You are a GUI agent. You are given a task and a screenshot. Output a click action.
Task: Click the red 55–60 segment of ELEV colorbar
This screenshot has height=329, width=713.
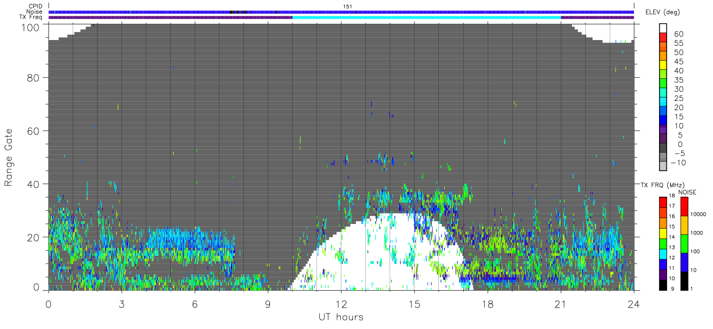pyautogui.click(x=663, y=38)
